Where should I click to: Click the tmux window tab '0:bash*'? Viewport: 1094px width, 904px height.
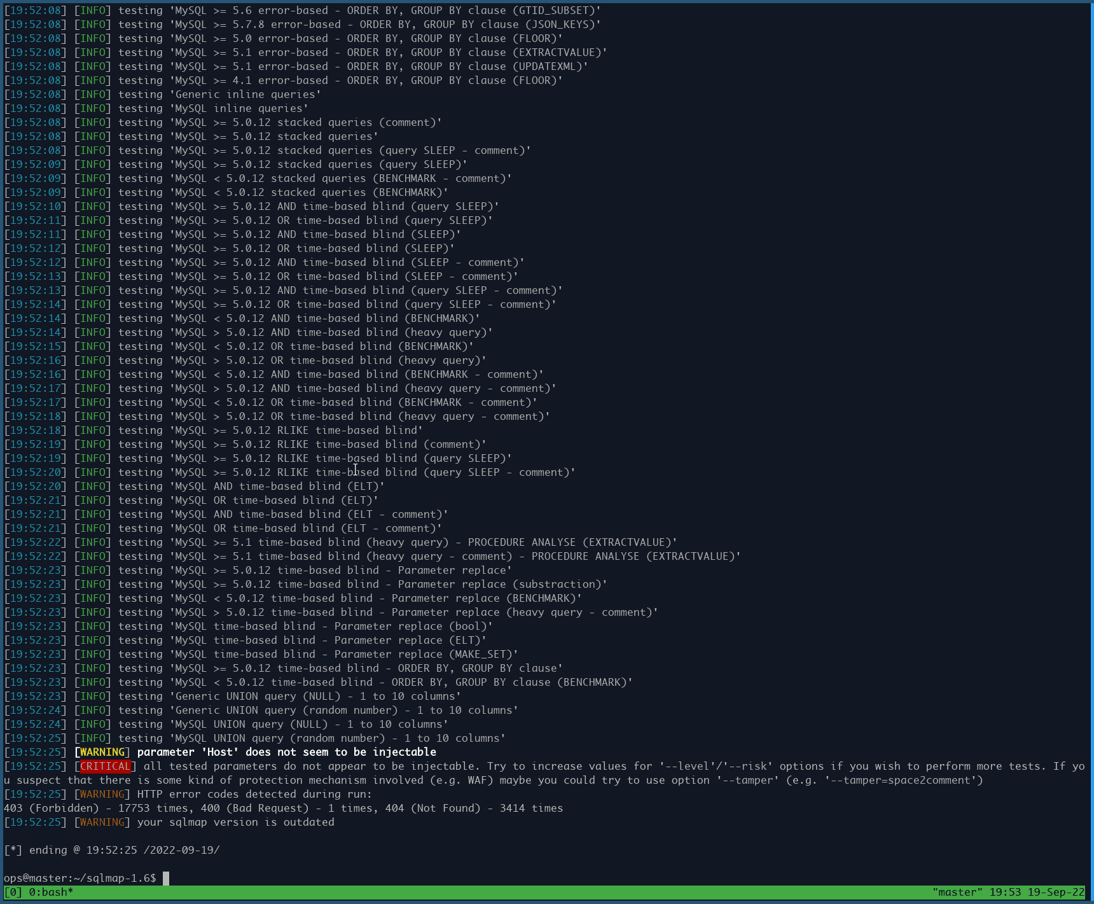51,892
